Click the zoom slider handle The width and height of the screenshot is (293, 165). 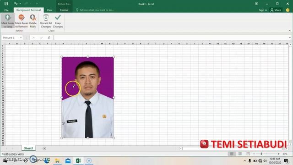[261, 154]
